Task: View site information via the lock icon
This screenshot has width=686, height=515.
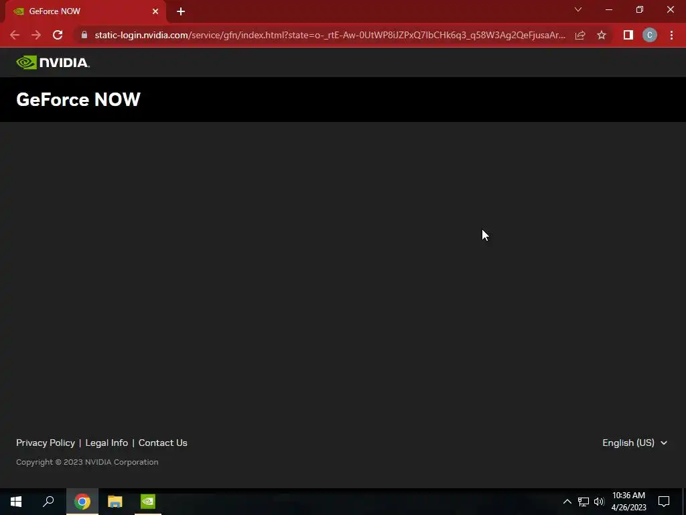Action: [x=84, y=35]
